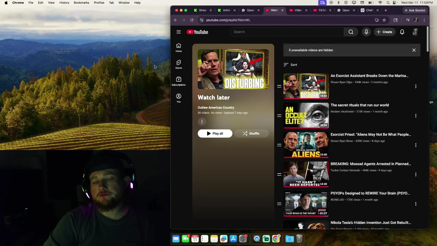Open Biblical Warning Aliens video thumbnail
The image size is (437, 246).
coord(306,145)
